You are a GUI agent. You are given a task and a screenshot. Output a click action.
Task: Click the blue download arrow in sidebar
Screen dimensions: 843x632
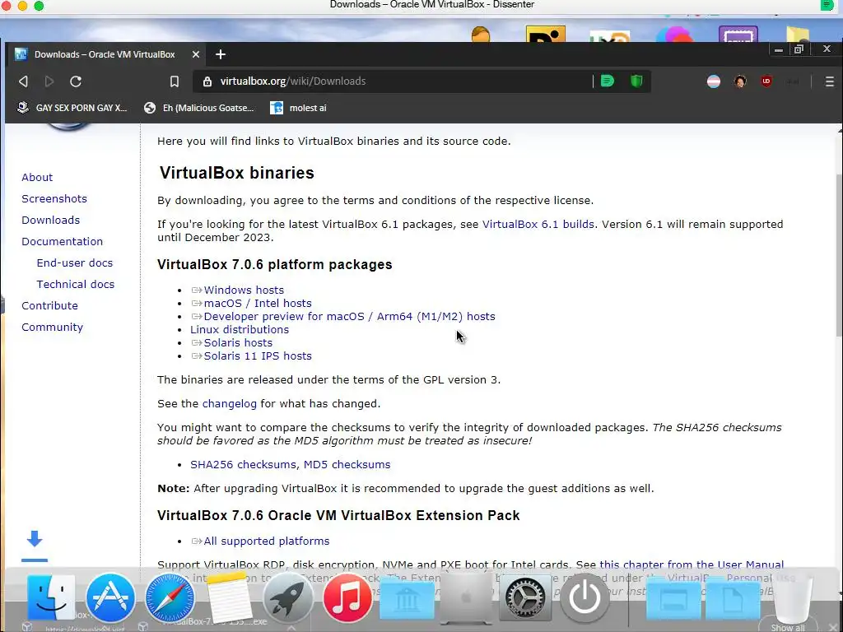tap(35, 539)
